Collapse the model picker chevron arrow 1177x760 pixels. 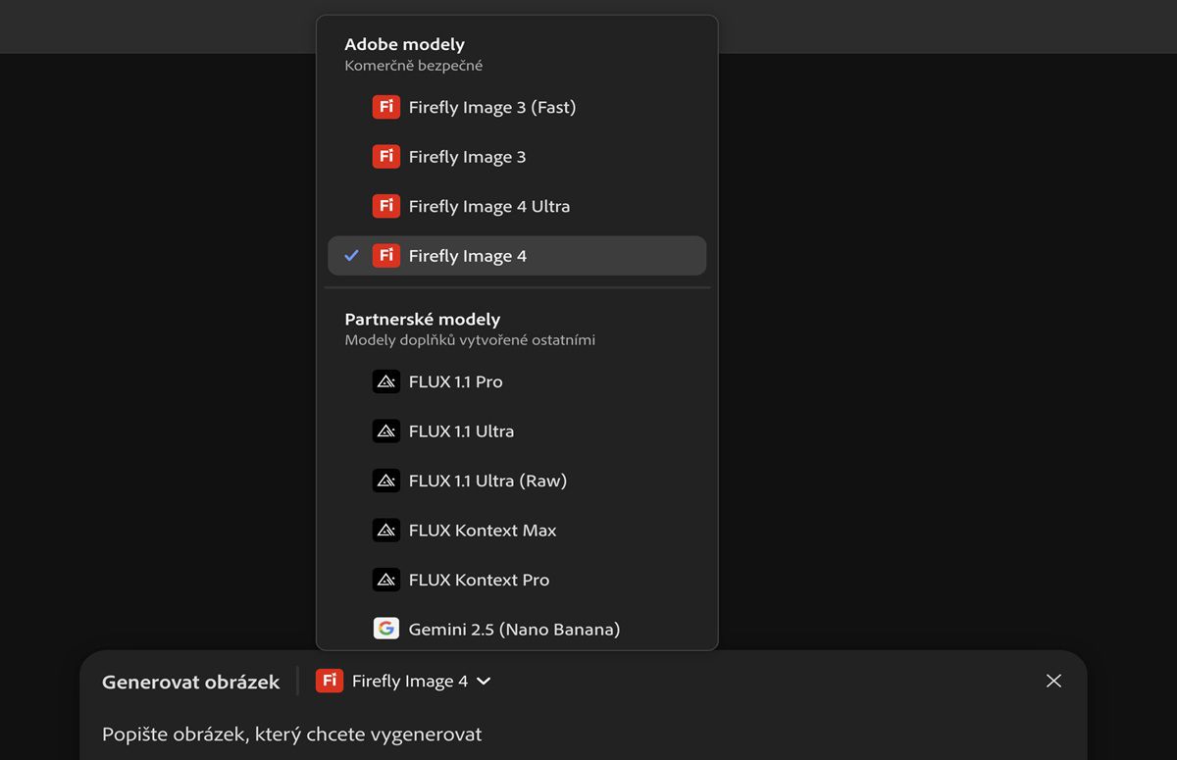(484, 681)
